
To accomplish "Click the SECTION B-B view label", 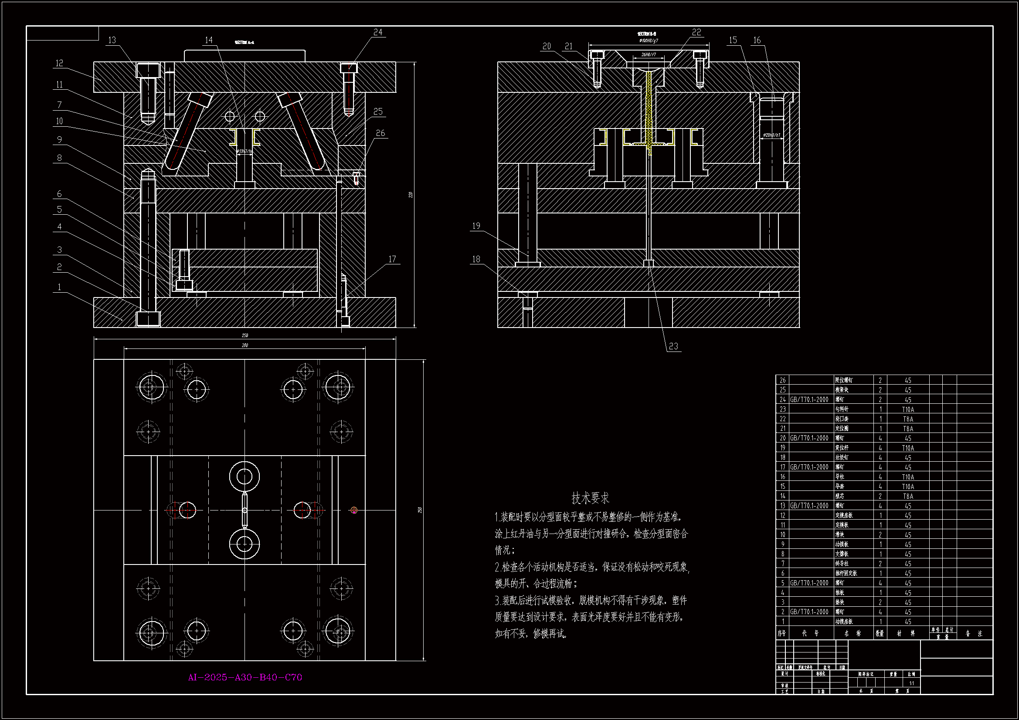I will 647,34.
